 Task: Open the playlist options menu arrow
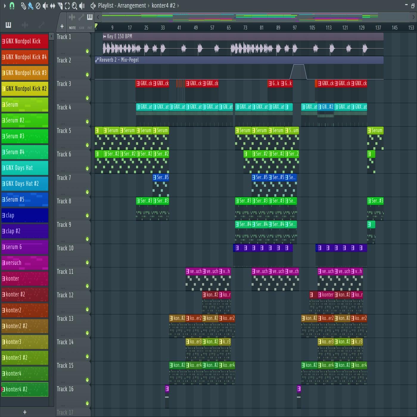point(4,6)
